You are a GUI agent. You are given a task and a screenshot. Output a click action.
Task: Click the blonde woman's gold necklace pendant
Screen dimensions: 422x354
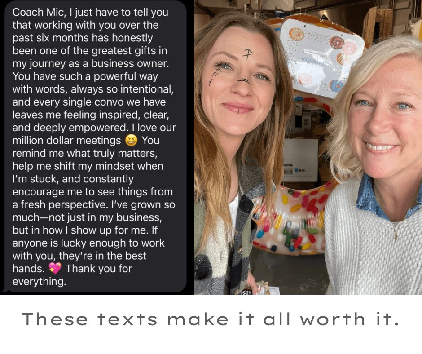point(396,236)
